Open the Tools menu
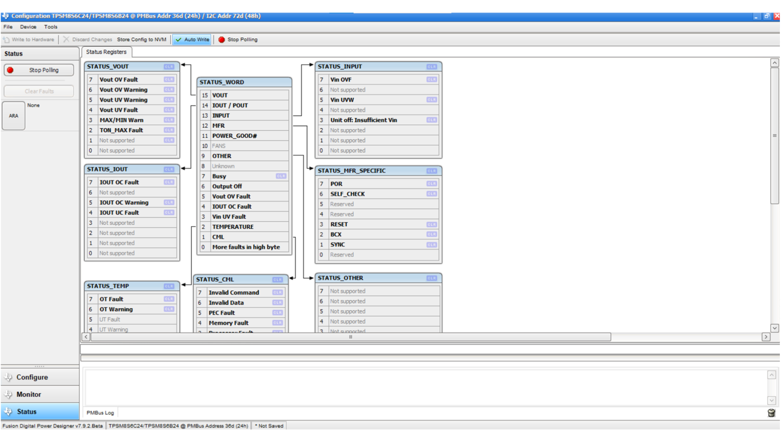The height and width of the screenshot is (436, 781). click(51, 27)
